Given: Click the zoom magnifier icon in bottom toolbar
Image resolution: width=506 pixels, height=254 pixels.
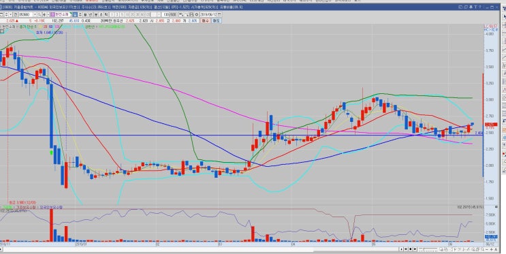Looking at the screenshot, I should click(x=482, y=249).
